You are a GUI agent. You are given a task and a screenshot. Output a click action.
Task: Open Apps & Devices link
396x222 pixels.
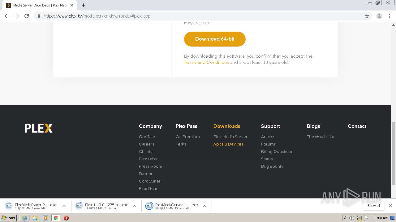coord(228,144)
